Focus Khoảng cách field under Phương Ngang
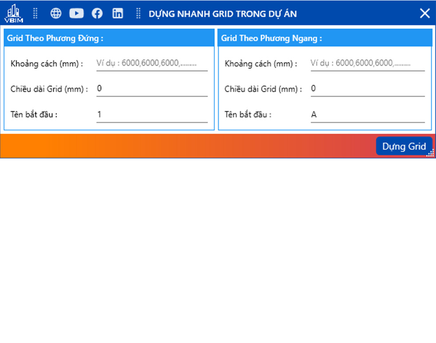The image size is (436, 343). pos(367,63)
